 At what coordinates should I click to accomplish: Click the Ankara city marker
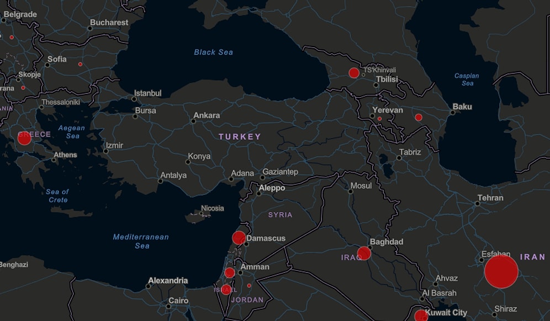(x=194, y=121)
